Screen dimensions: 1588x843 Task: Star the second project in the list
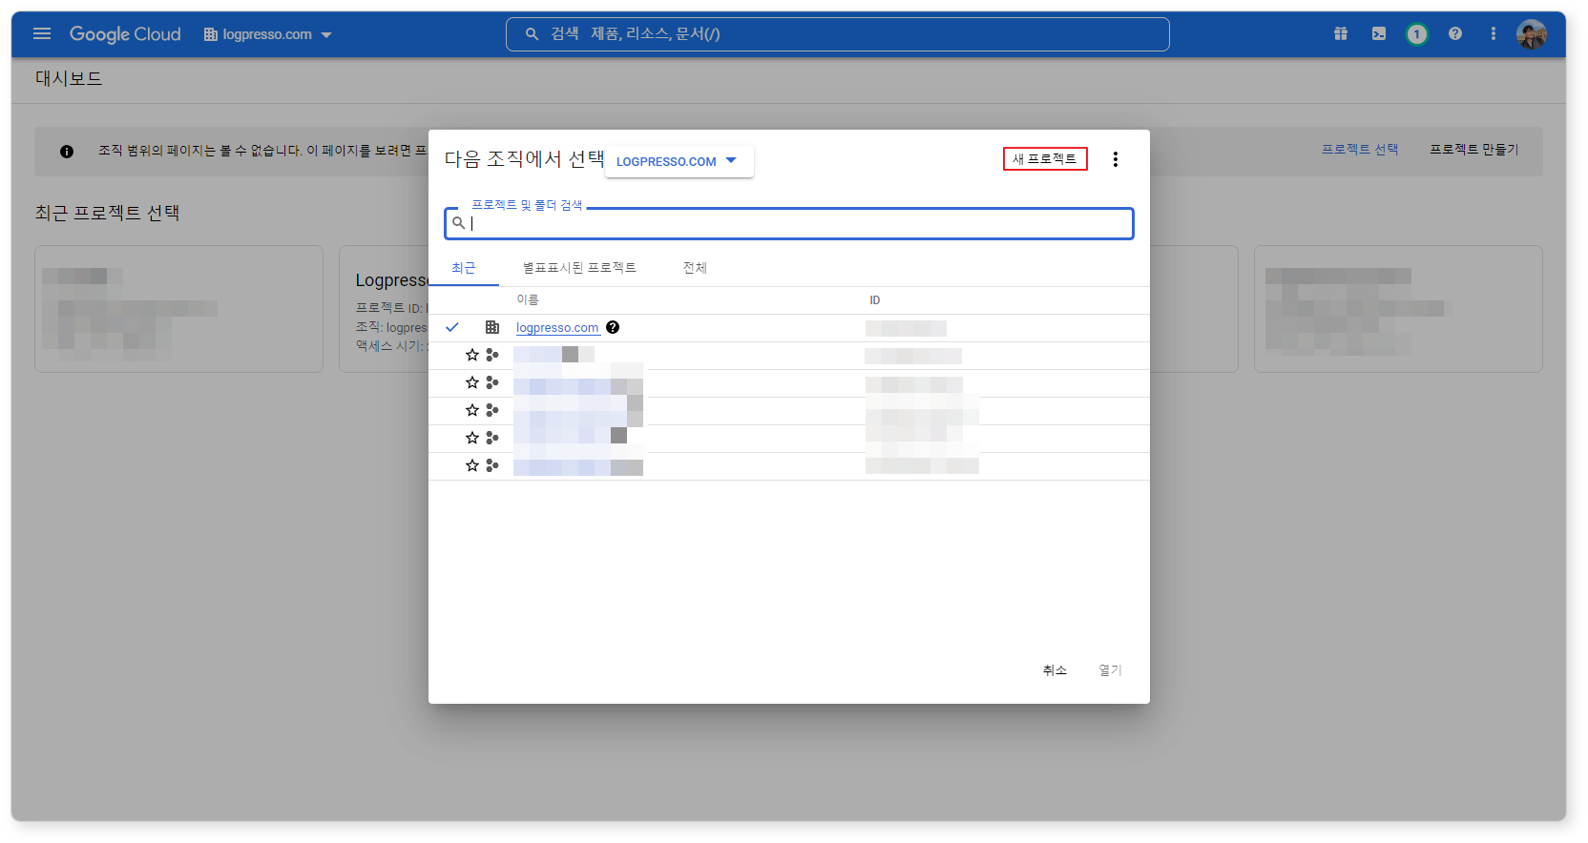point(472,382)
